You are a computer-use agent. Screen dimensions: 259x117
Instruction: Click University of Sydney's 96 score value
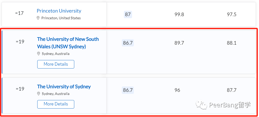pos(177,90)
